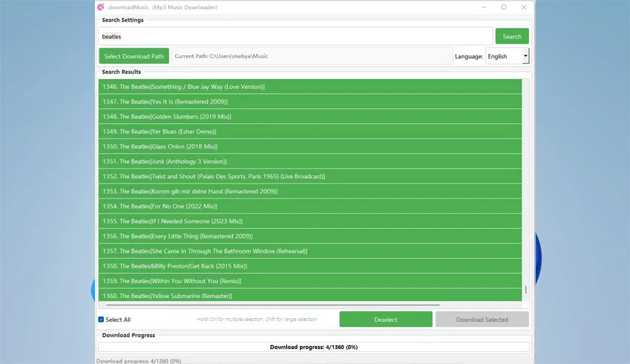The image size is (630, 364).
Task: Click the Download Selected button
Action: pos(482,320)
